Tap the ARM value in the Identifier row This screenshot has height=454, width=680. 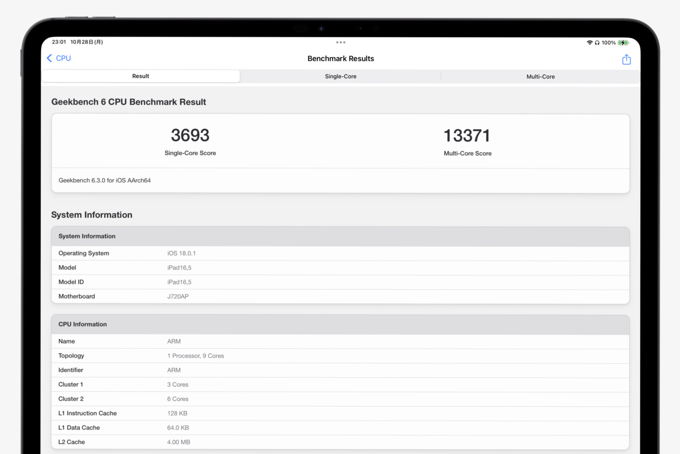pos(174,371)
